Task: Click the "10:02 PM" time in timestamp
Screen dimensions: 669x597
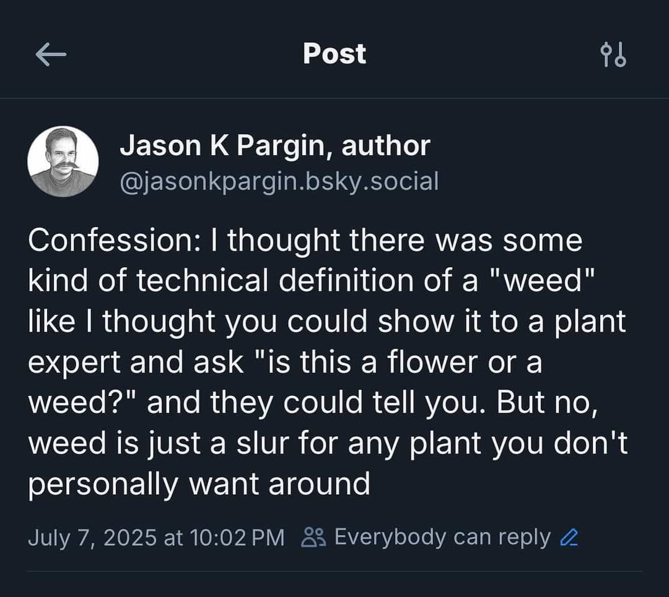Action: click(237, 538)
